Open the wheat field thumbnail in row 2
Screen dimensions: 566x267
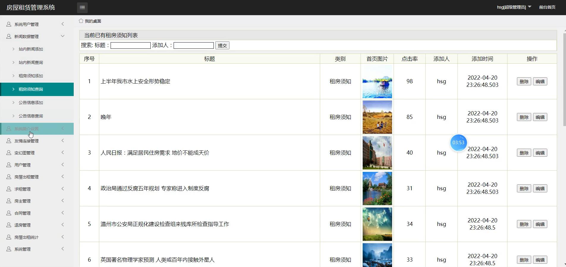(377, 117)
